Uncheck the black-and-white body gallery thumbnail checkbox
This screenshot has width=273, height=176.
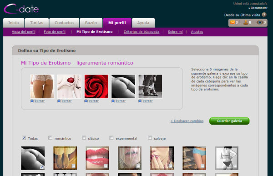(x=41, y=167)
